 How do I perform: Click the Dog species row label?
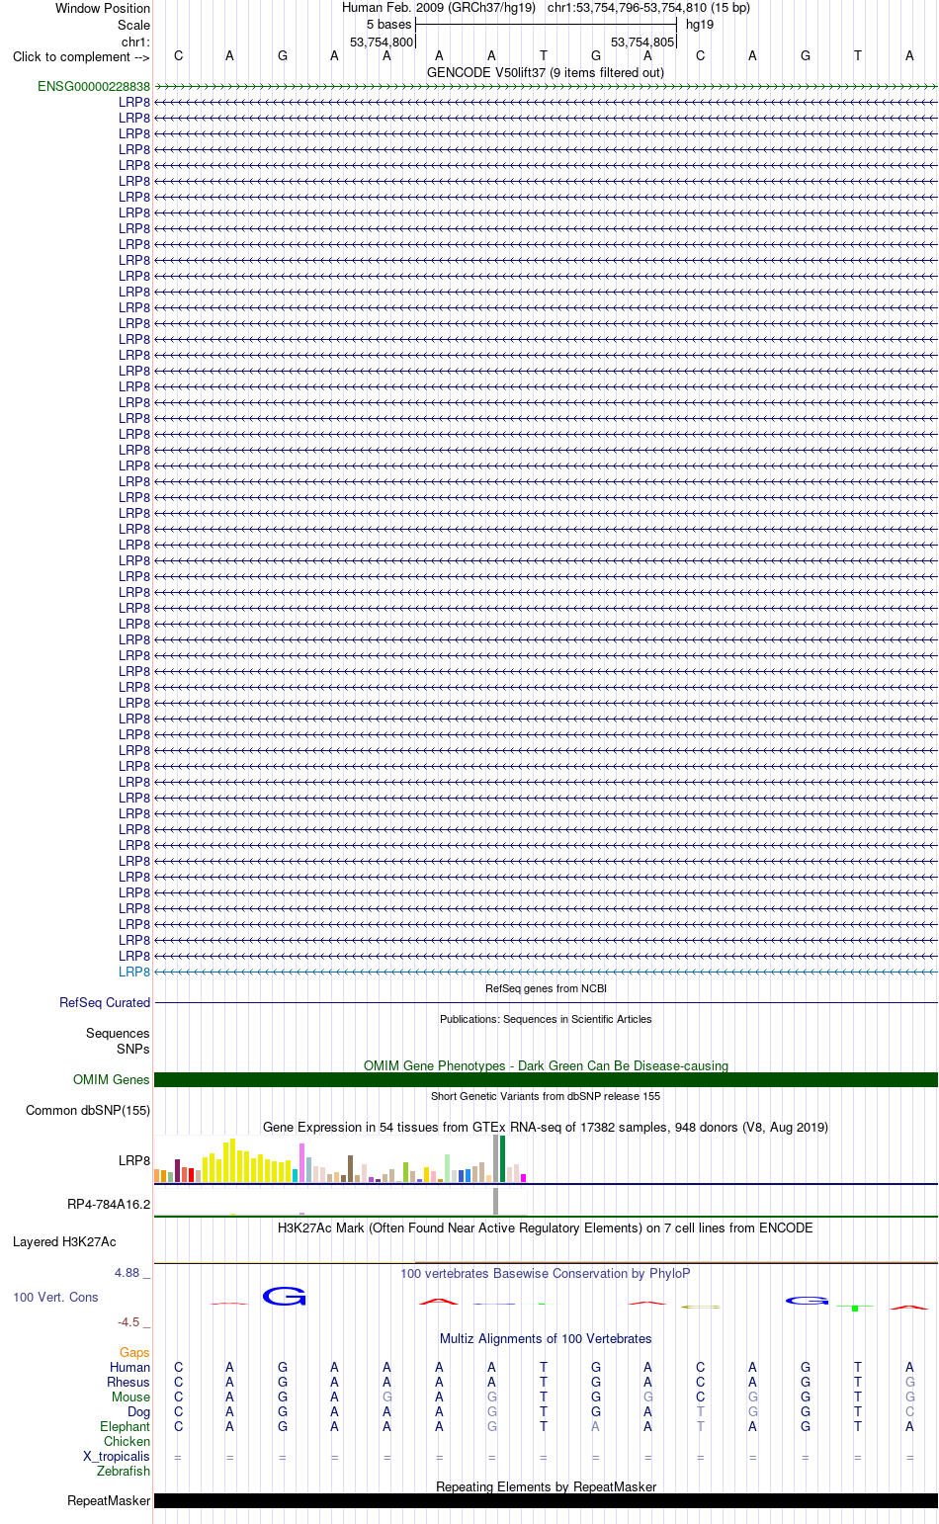point(138,1411)
